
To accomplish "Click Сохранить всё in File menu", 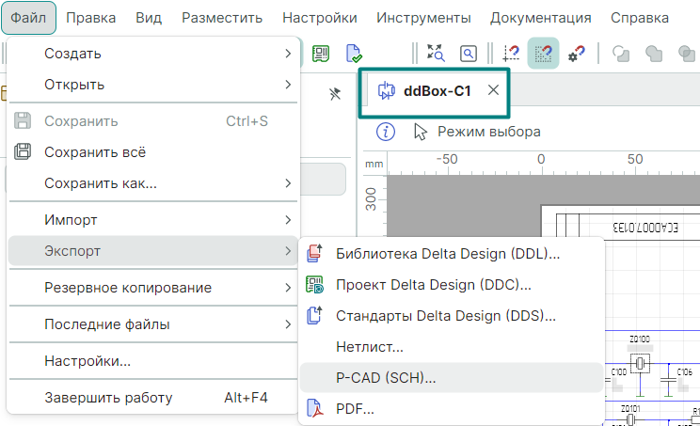I will point(94,151).
